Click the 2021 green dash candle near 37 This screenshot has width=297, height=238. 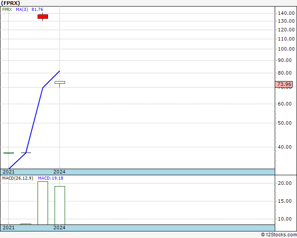click(x=9, y=153)
